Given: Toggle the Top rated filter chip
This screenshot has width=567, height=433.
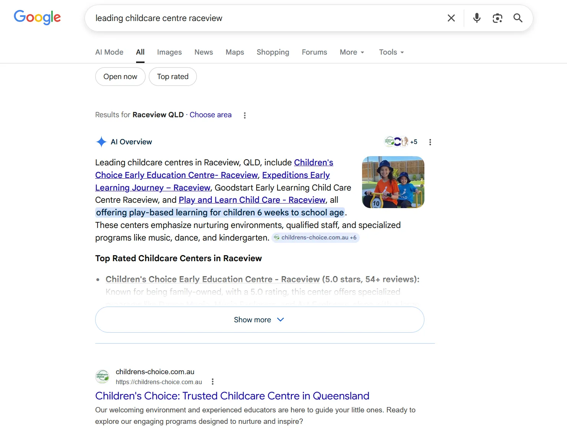Looking at the screenshot, I should (173, 77).
